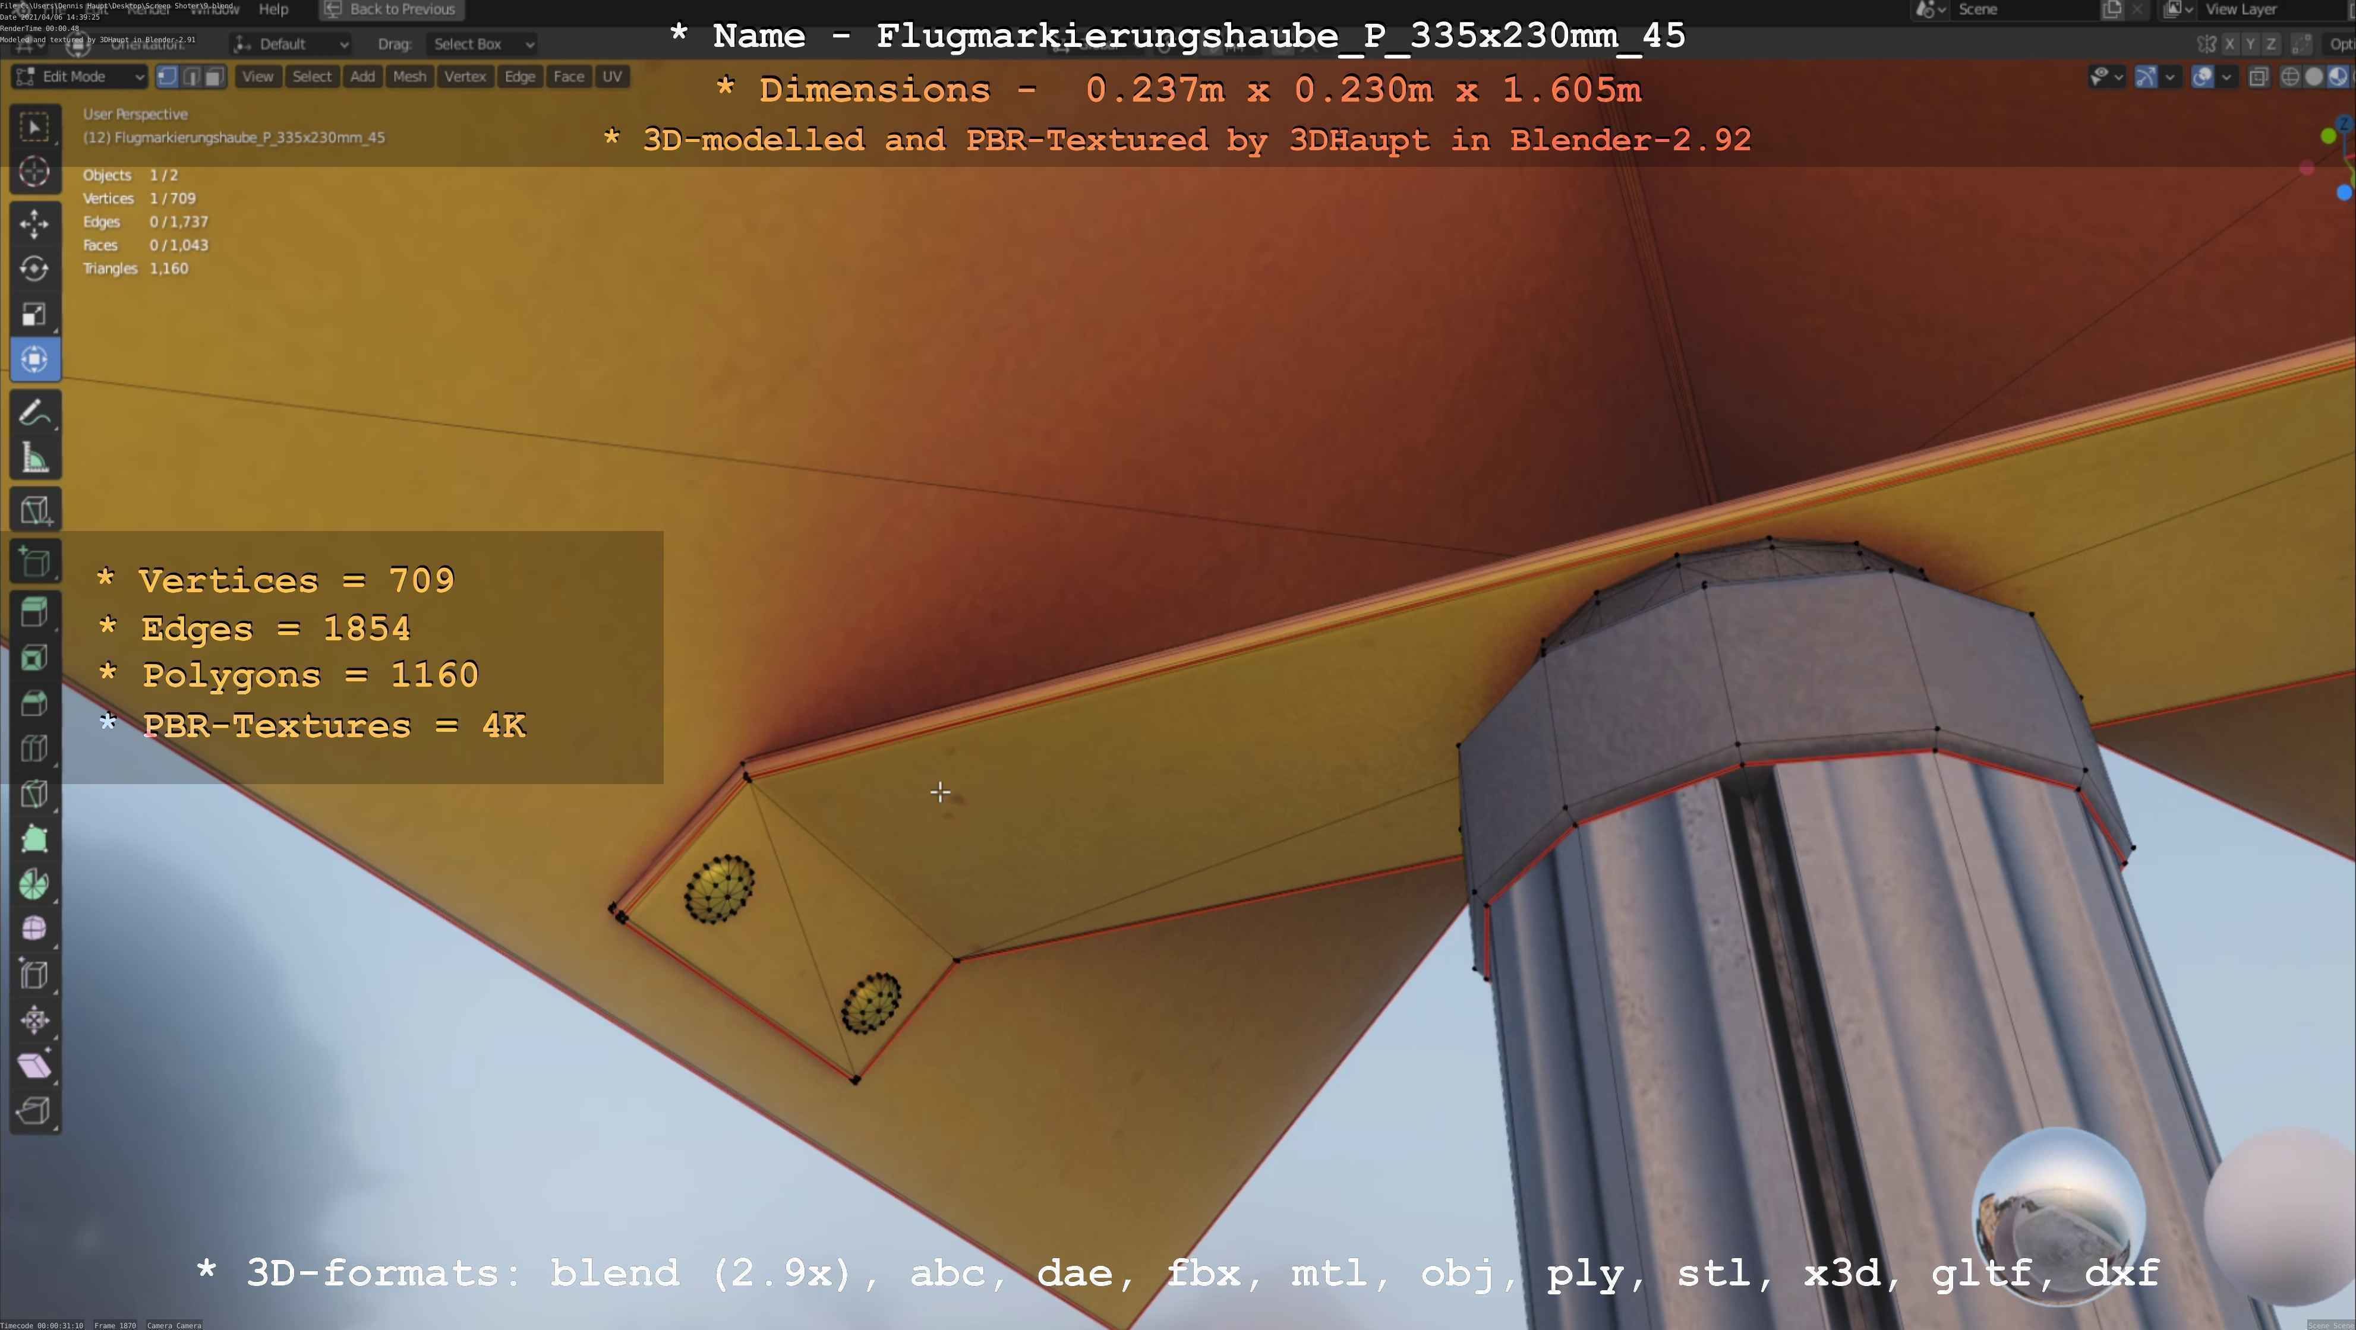Toggle gizmo visibility in viewport

click(2146, 78)
